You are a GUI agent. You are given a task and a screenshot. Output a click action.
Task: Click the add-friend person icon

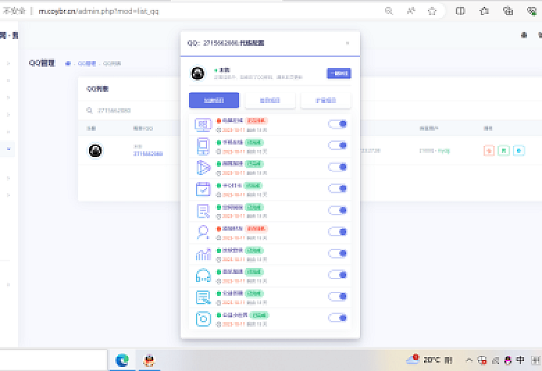point(203,232)
